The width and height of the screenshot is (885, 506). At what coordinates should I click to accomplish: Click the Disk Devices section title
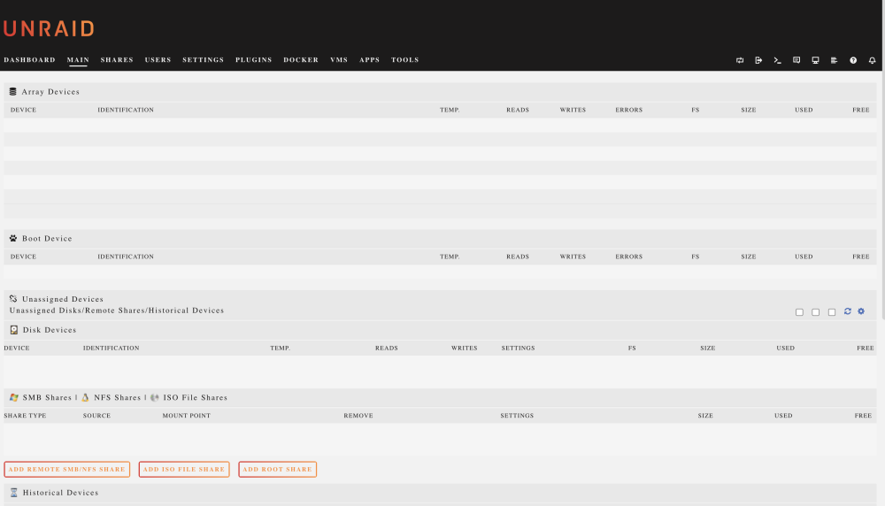[x=50, y=329]
